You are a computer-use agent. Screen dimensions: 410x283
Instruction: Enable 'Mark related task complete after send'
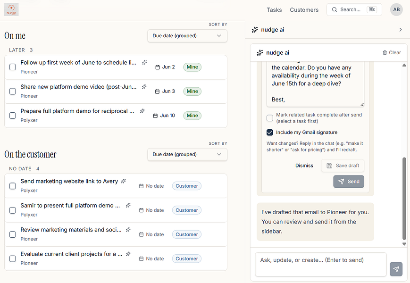click(270, 118)
